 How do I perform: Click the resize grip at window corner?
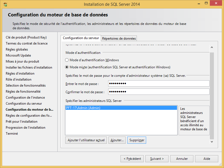220,164
